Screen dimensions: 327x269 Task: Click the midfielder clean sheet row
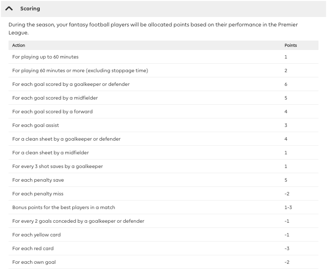[x=51, y=153]
